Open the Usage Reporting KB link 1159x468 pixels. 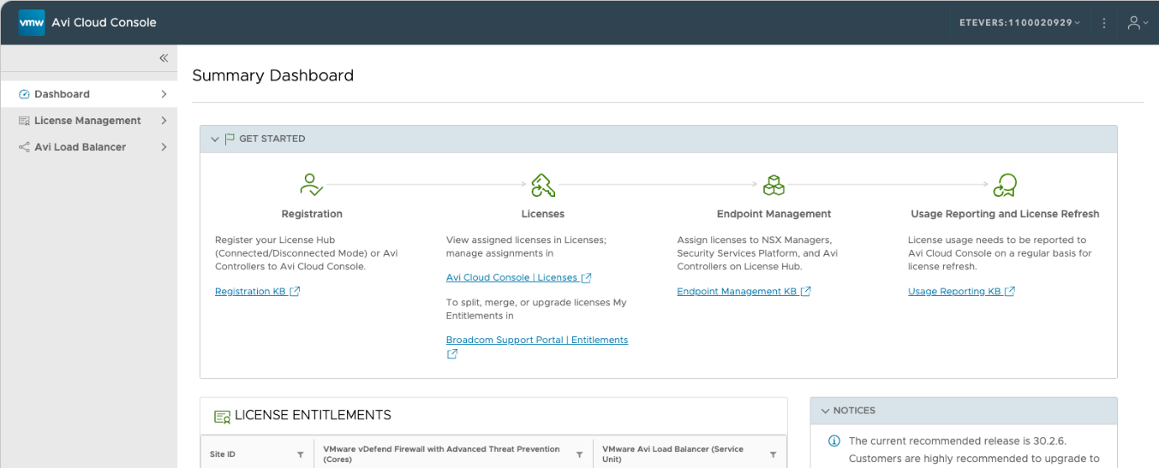tap(954, 292)
